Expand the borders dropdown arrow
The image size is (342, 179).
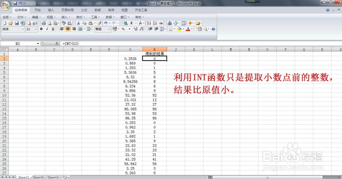pos(174,29)
